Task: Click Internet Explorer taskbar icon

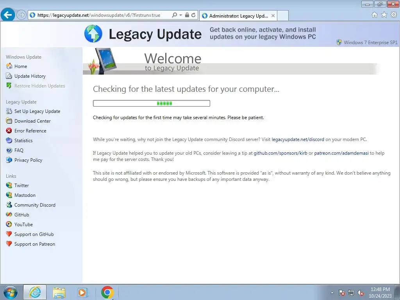Action: click(35, 292)
